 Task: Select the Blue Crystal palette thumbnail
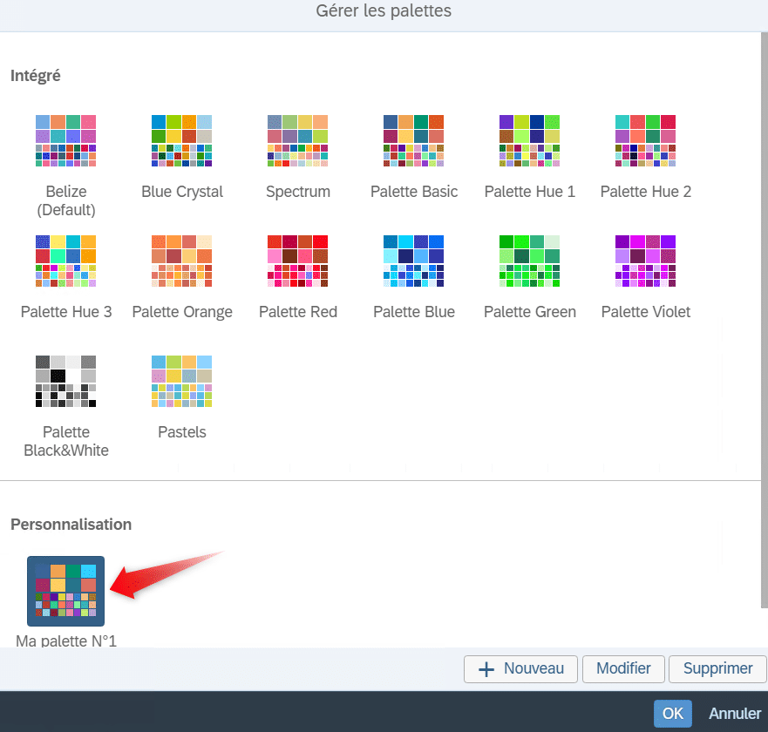pos(181,141)
